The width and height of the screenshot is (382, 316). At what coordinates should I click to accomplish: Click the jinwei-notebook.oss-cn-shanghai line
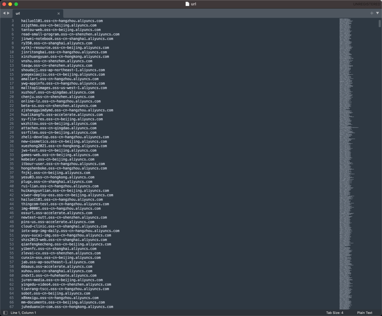coord(67,39)
